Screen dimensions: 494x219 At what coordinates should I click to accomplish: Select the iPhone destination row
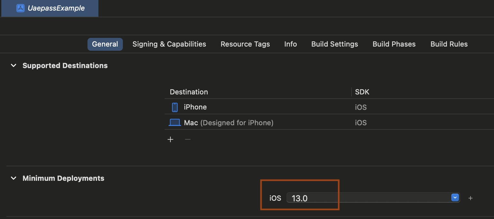point(257,107)
